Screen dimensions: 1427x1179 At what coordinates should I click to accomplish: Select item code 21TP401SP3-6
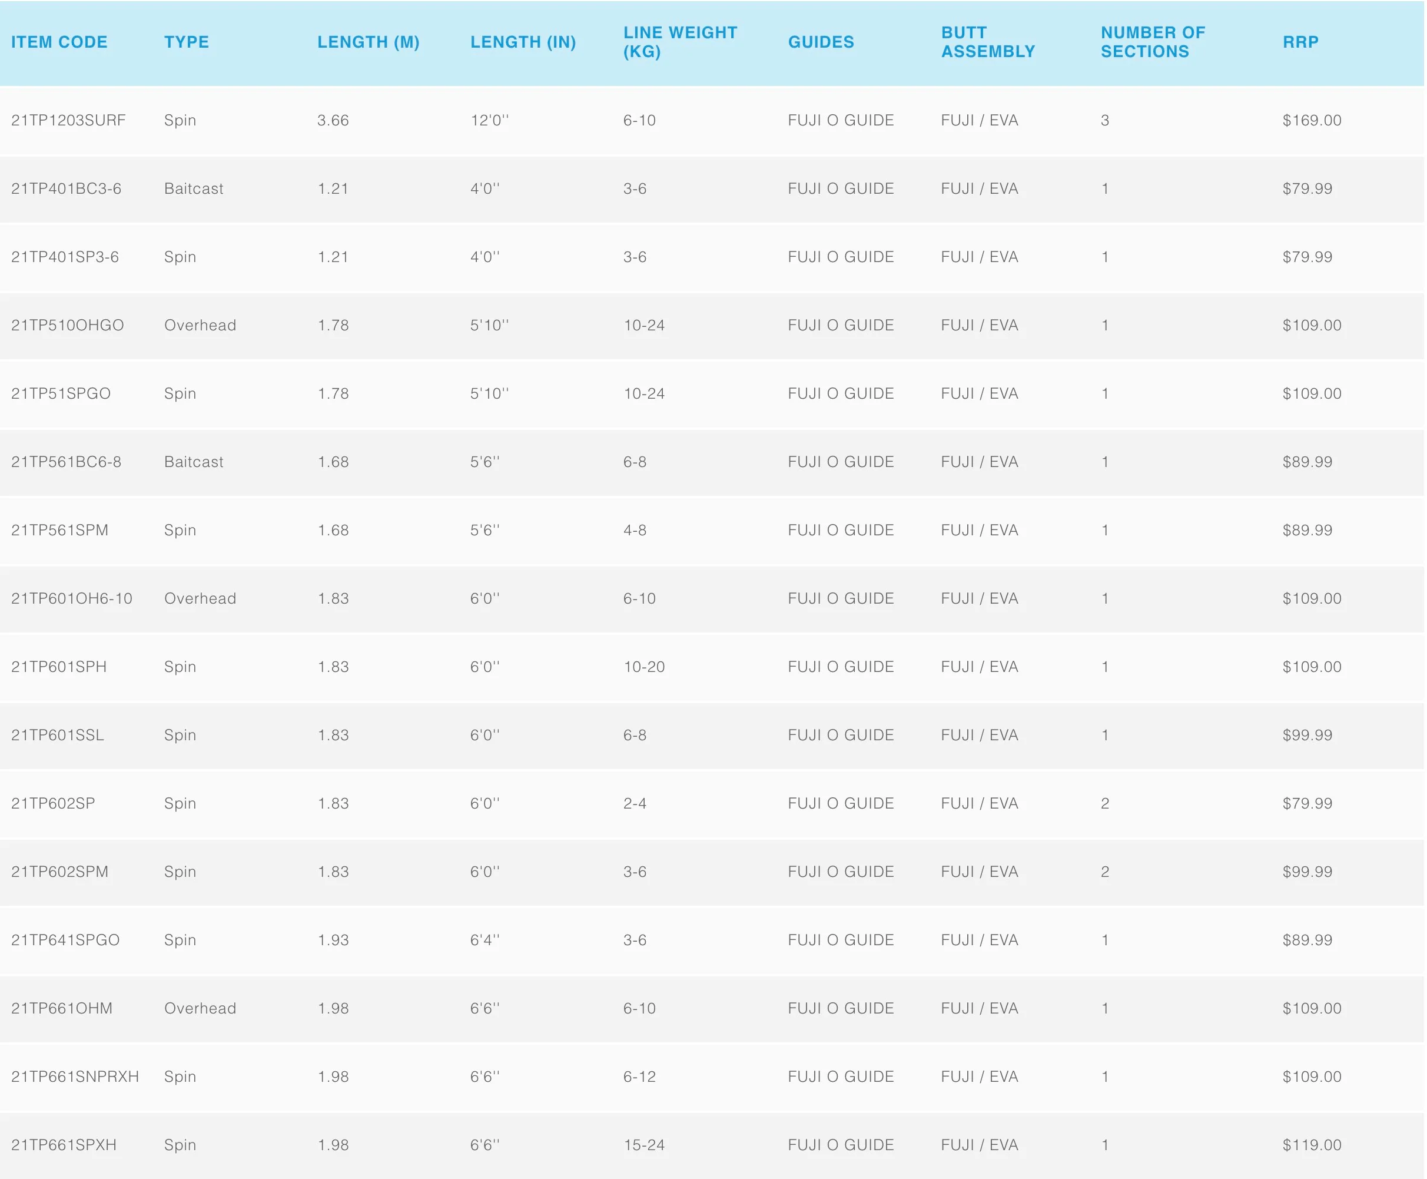point(65,257)
